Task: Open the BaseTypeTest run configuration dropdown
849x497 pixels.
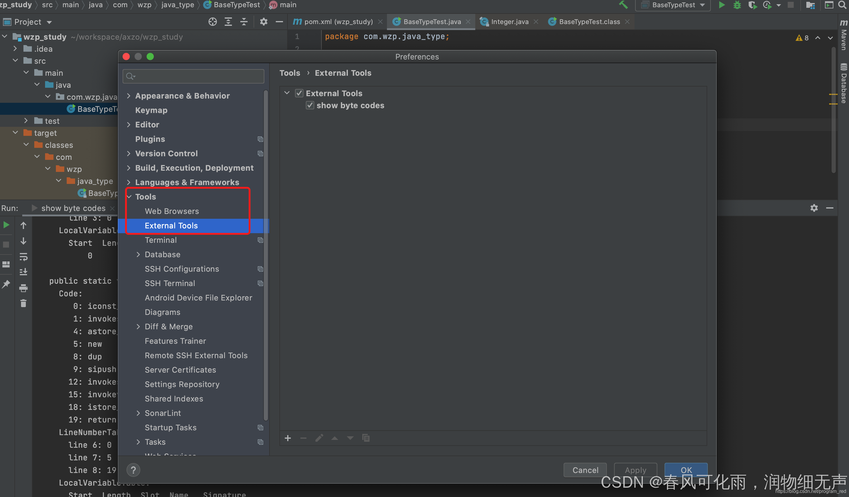Action: tap(673, 5)
